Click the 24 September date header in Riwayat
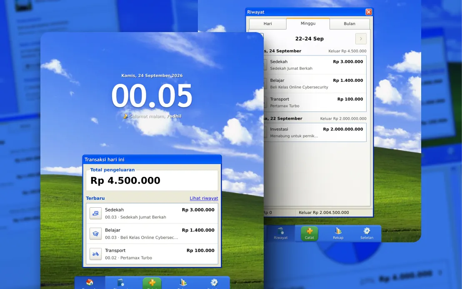 point(282,51)
